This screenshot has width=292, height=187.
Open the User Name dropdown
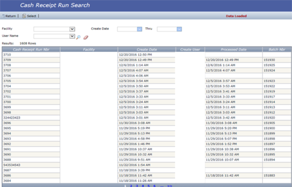click(72, 36)
